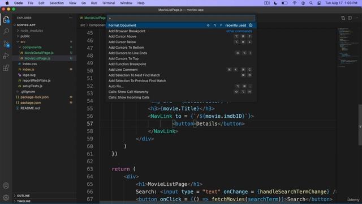
Task: Click the code minimap
Action: click(348, 48)
